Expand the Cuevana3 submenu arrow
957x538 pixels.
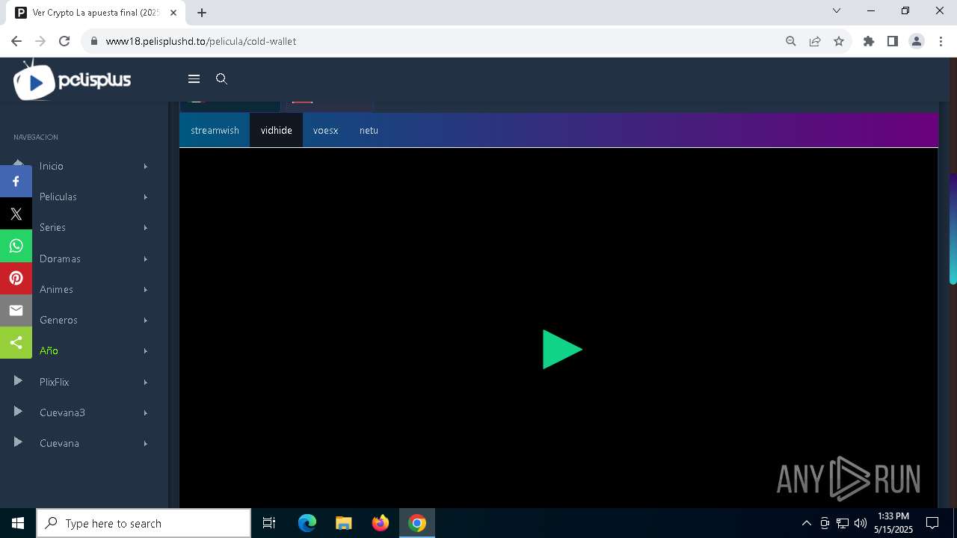[x=146, y=412]
